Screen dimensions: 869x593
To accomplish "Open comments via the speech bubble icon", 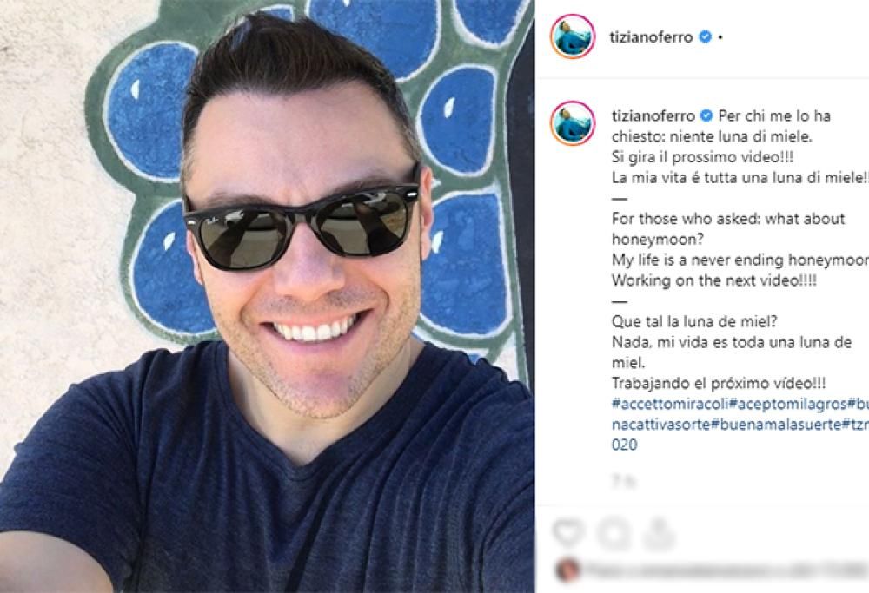I will click(x=614, y=533).
